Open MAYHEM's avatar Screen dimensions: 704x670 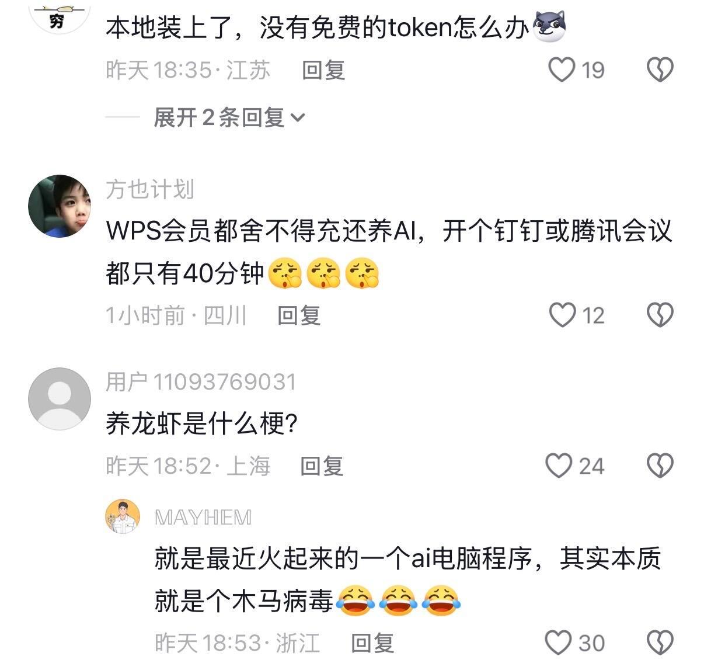click(123, 516)
